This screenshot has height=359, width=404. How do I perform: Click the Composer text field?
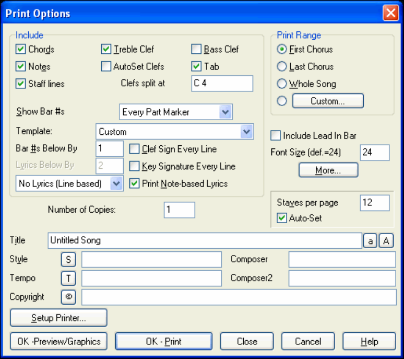[x=342, y=259]
